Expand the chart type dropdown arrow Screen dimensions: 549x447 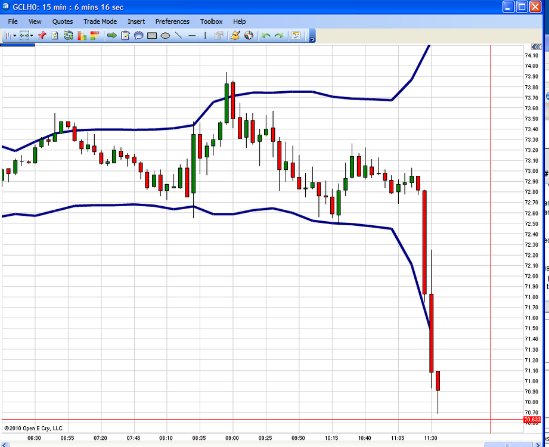click(15, 36)
